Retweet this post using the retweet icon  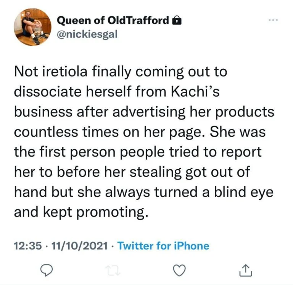[113, 270]
